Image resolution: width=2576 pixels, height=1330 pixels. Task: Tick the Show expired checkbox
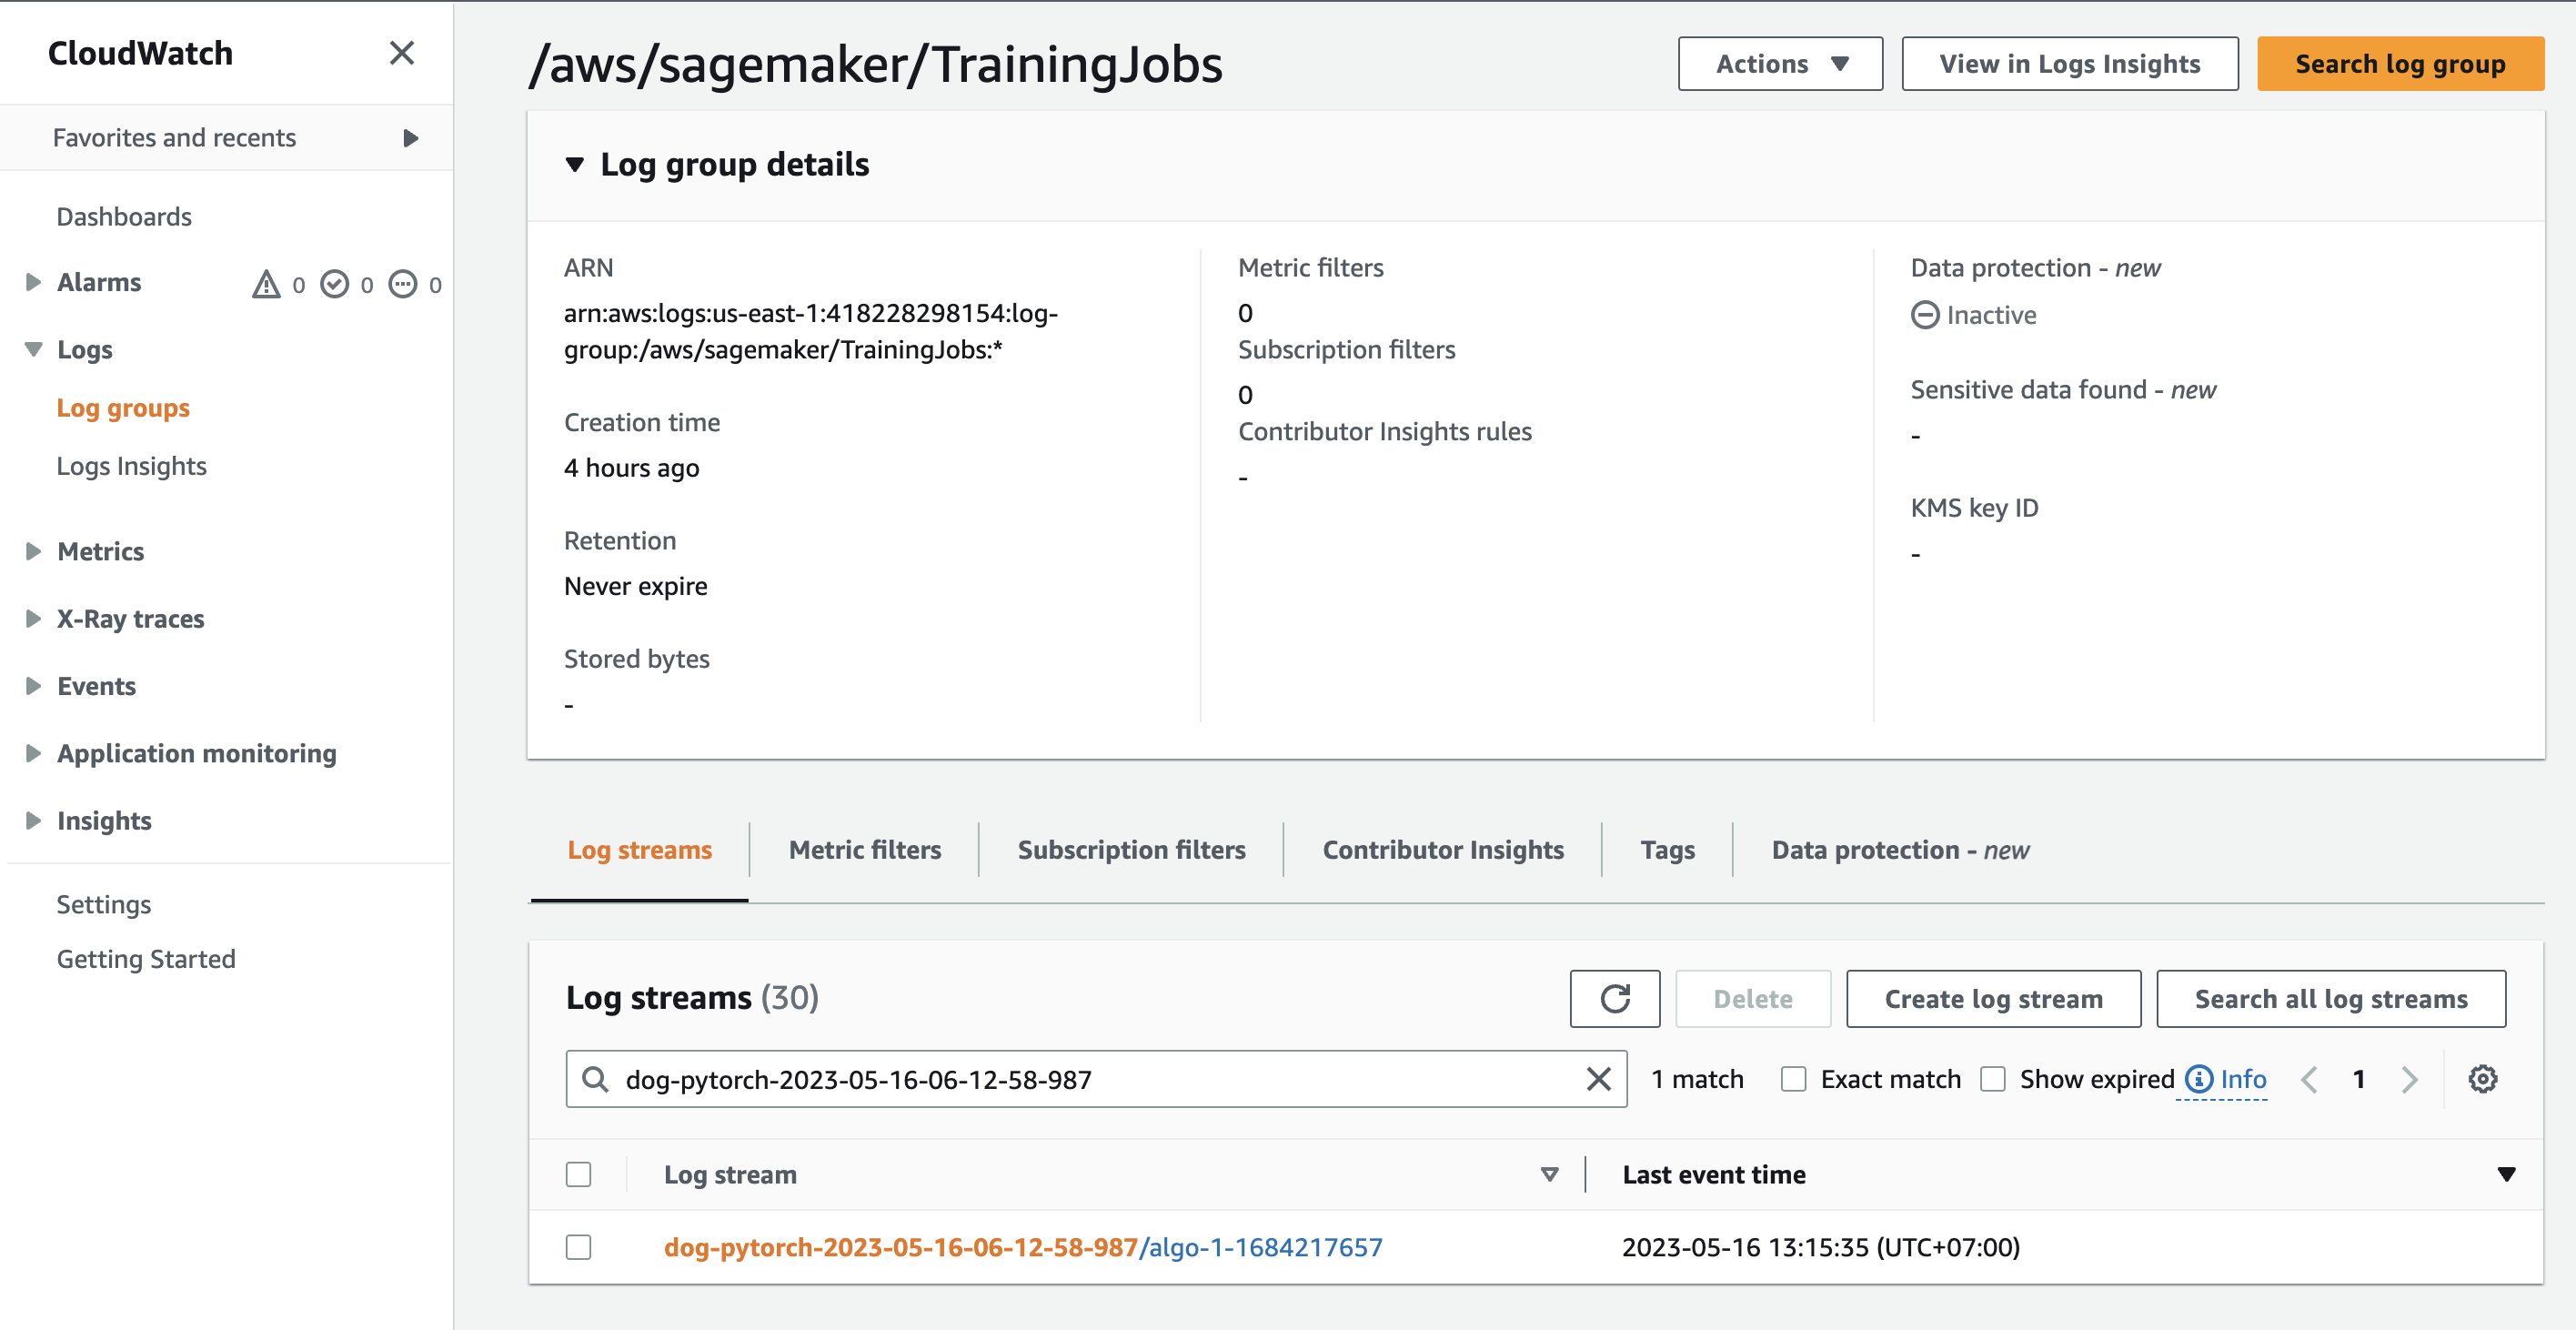click(1992, 1079)
